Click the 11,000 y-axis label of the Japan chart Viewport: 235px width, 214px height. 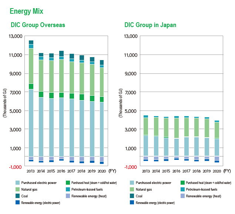coord(131,55)
